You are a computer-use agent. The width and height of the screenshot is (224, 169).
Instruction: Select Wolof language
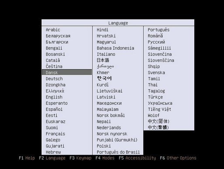coord(154,116)
